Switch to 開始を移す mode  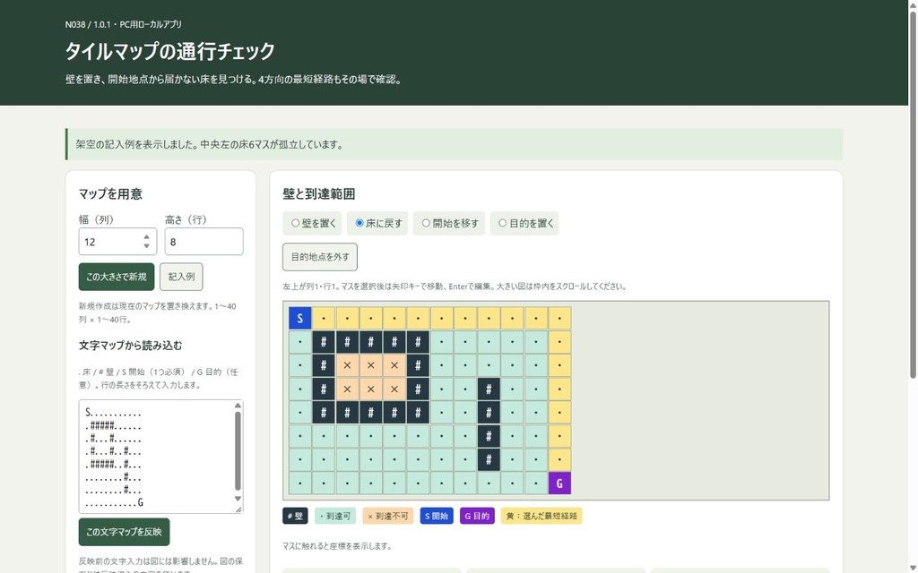(449, 223)
